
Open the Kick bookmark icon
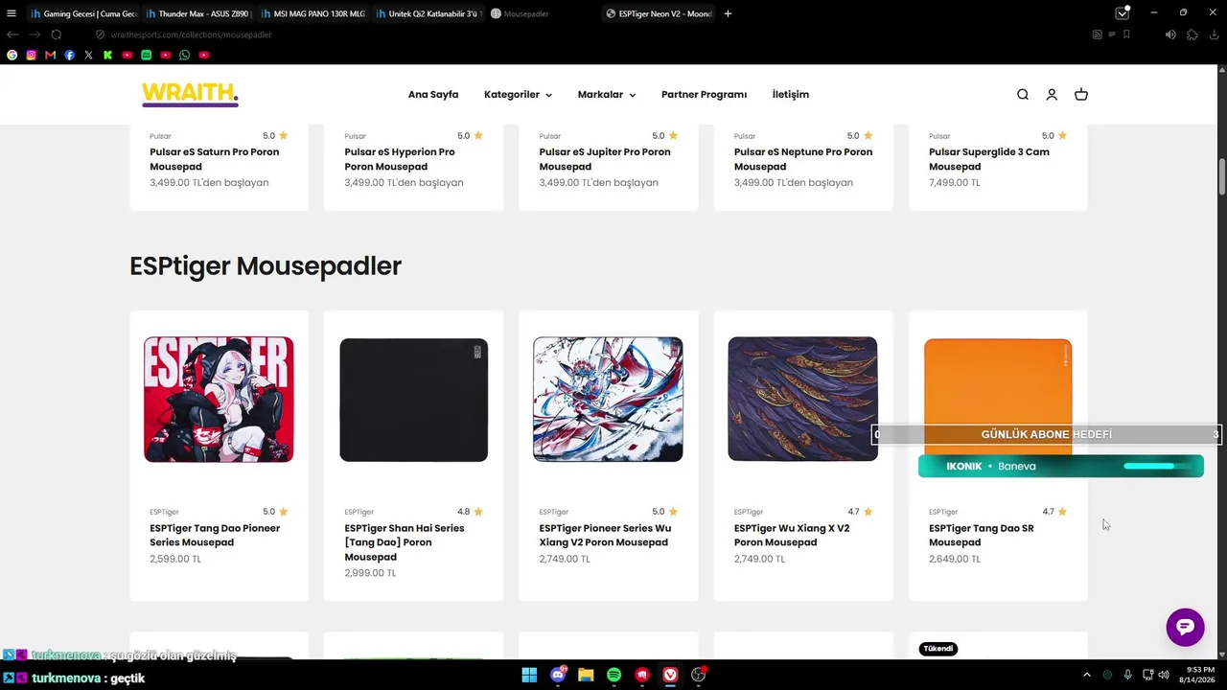click(107, 56)
